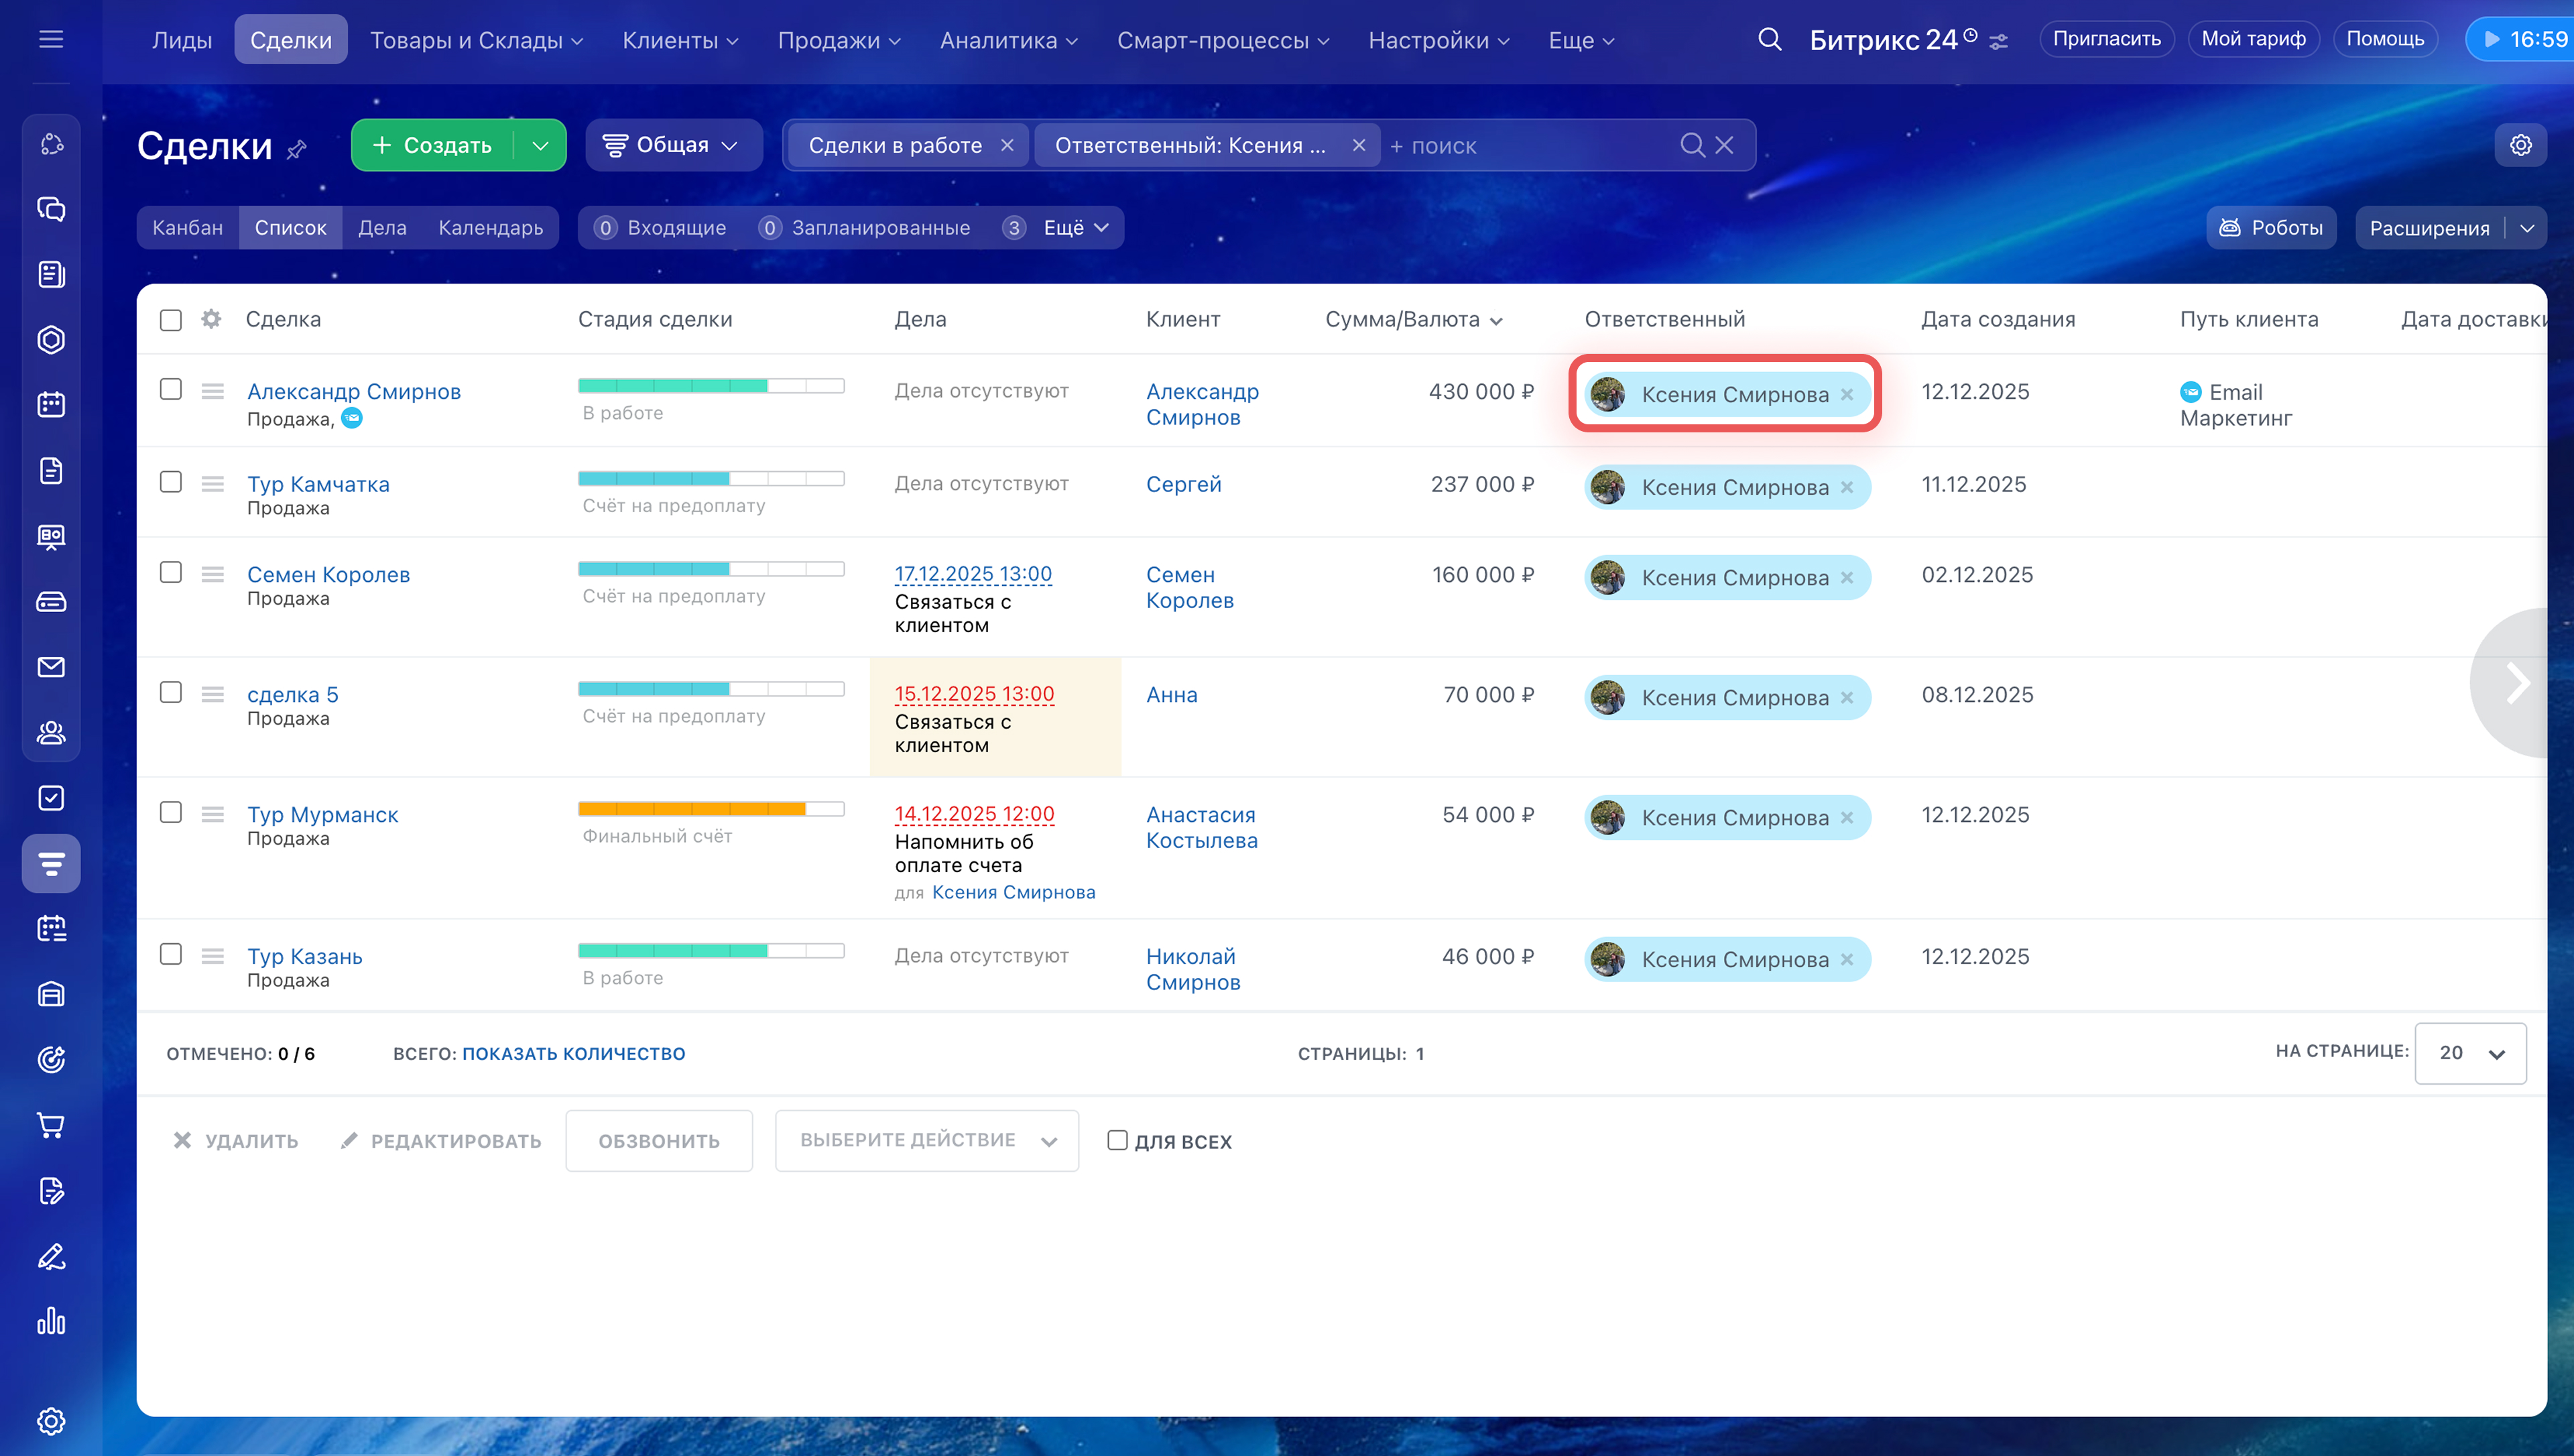Open the calendar icon in left sidebar
The image size is (2574, 1456).
tap(51, 405)
